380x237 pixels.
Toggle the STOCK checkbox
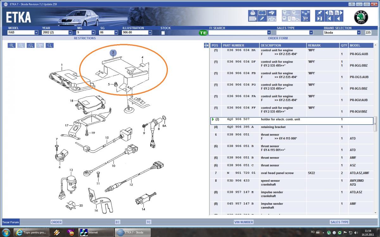click(163, 33)
